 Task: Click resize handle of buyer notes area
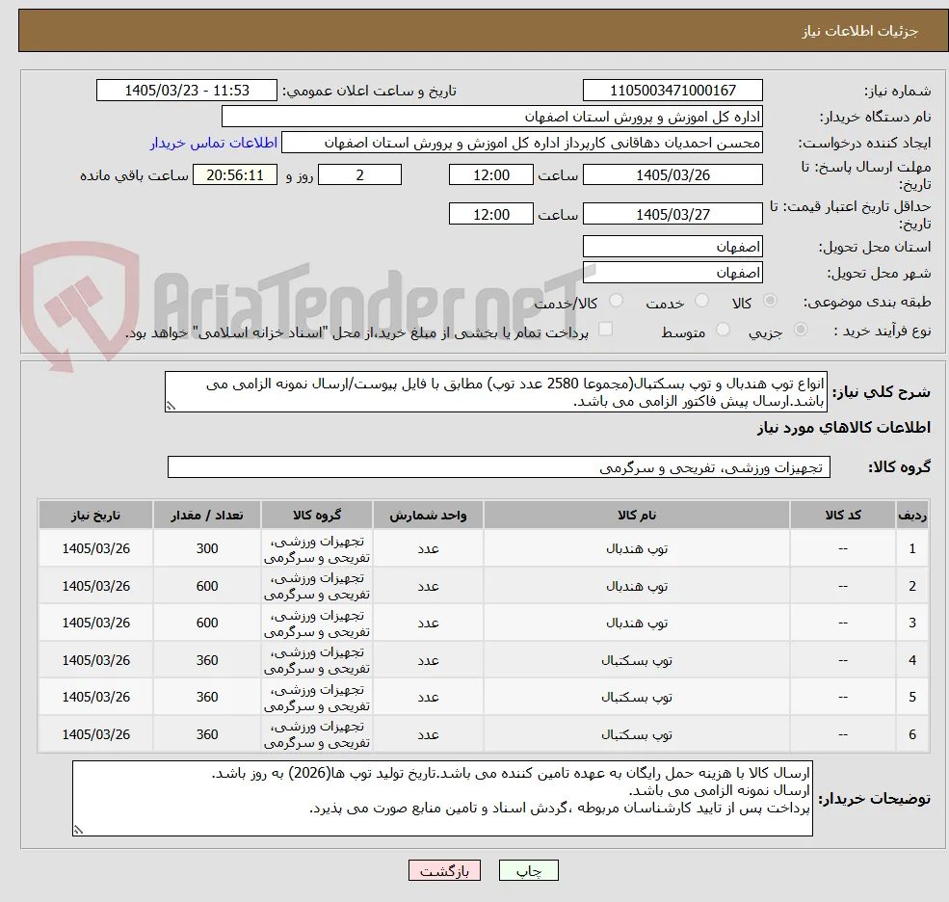pyautogui.click(x=78, y=830)
